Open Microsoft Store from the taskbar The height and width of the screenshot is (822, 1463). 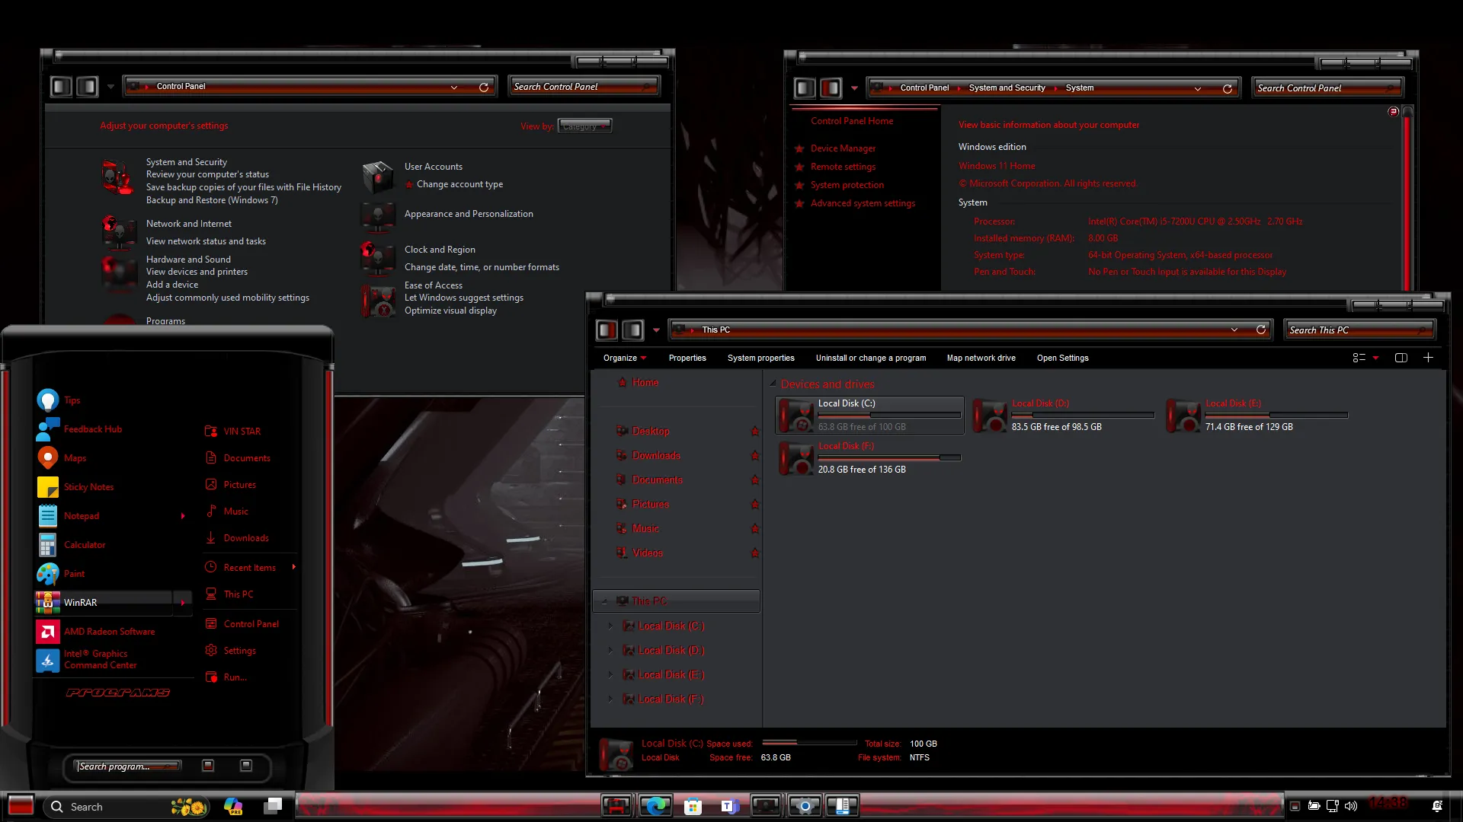[x=692, y=805]
